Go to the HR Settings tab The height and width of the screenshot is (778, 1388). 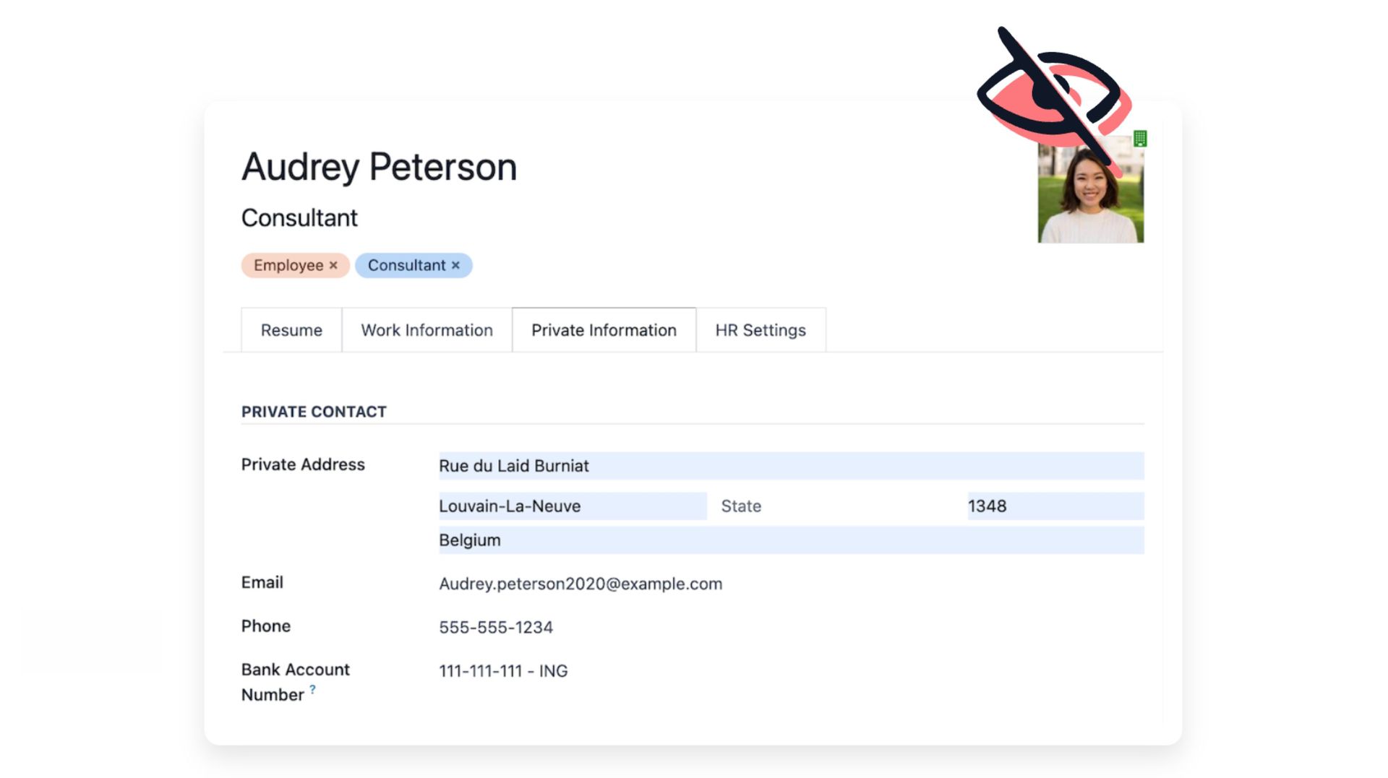pos(760,330)
